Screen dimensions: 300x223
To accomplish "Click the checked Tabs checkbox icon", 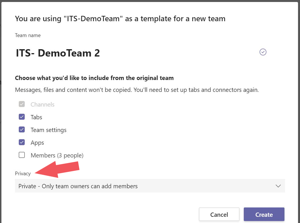I will [22, 116].
